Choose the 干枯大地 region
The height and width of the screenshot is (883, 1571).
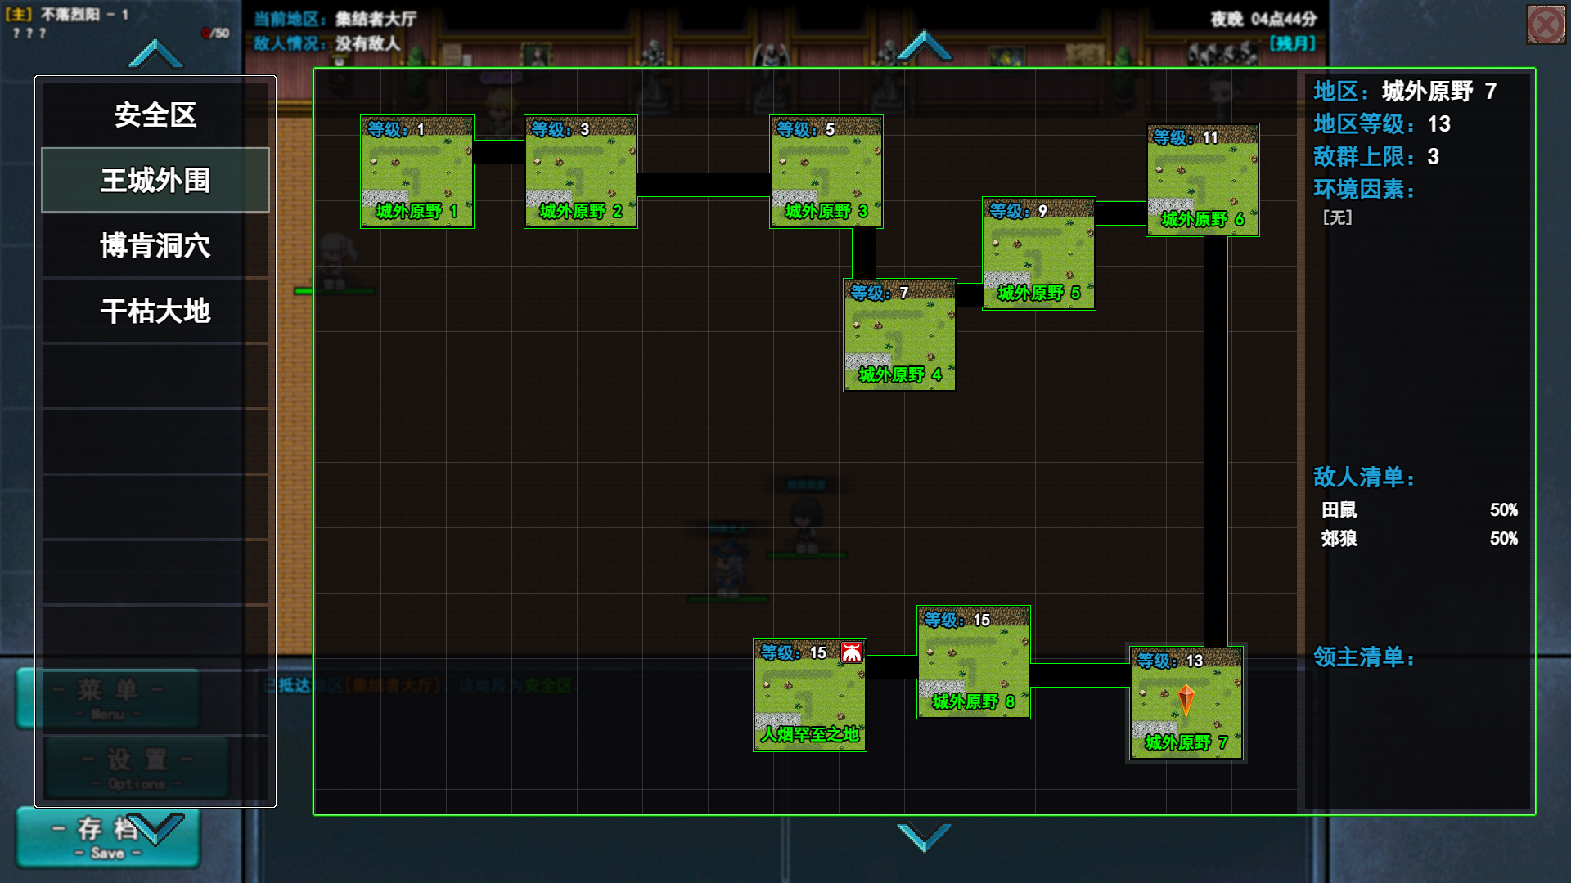click(155, 312)
